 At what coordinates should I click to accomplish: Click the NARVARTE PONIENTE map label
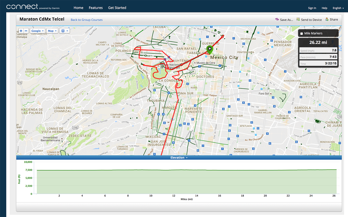tap(193, 110)
